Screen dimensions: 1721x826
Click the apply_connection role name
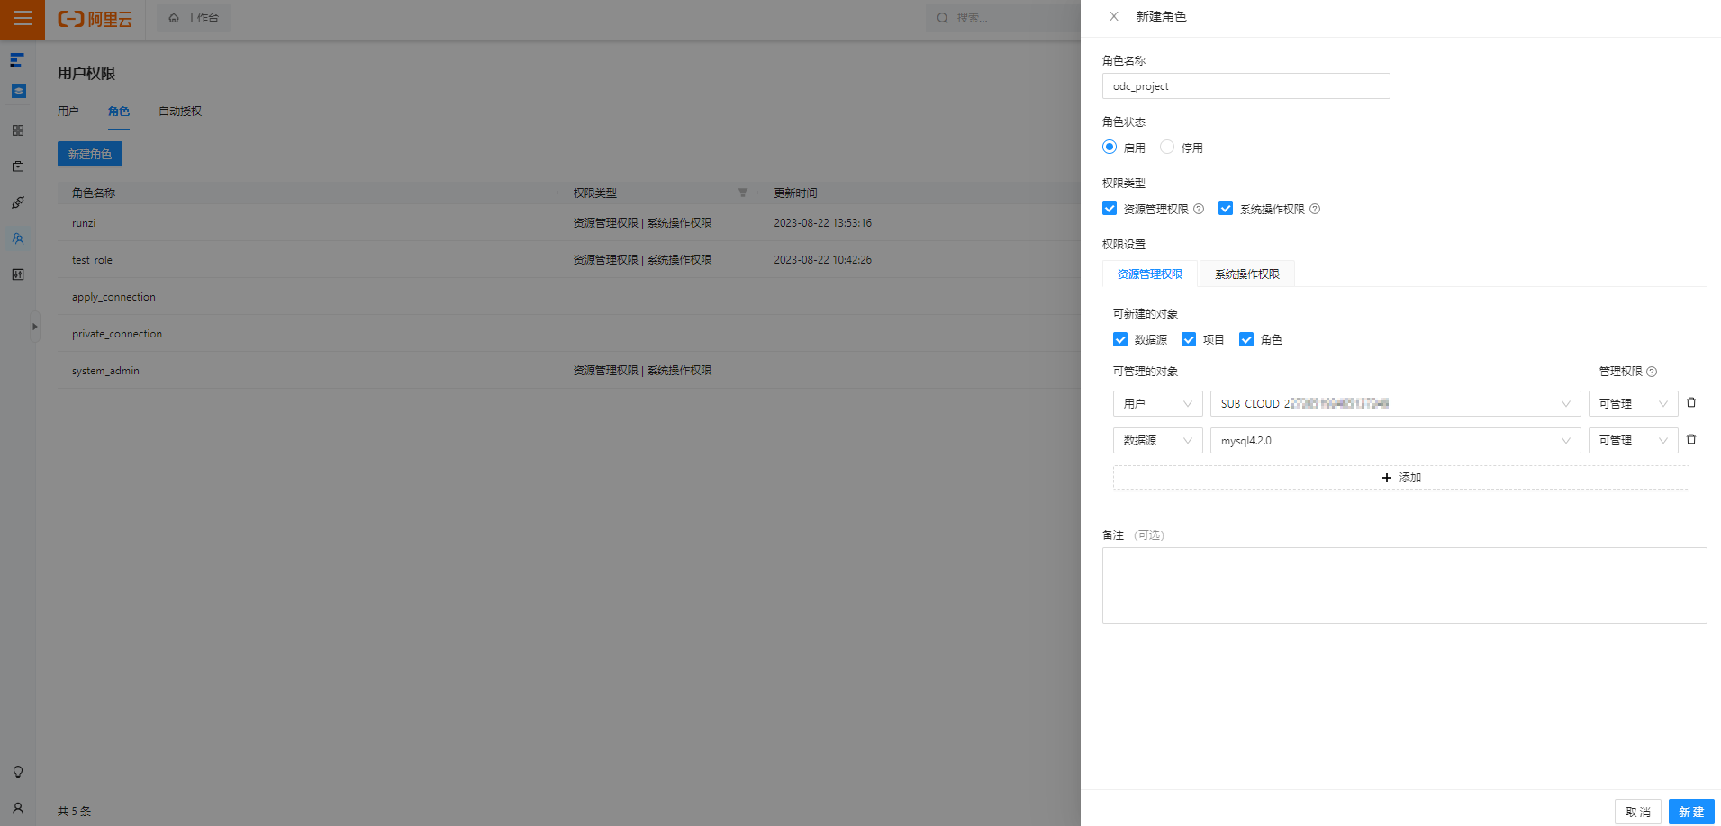coord(113,297)
